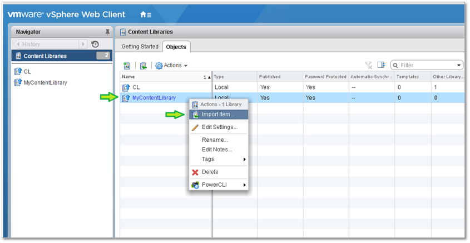Click the Content Libraries count badge 2
470x243 pixels.
103,56
